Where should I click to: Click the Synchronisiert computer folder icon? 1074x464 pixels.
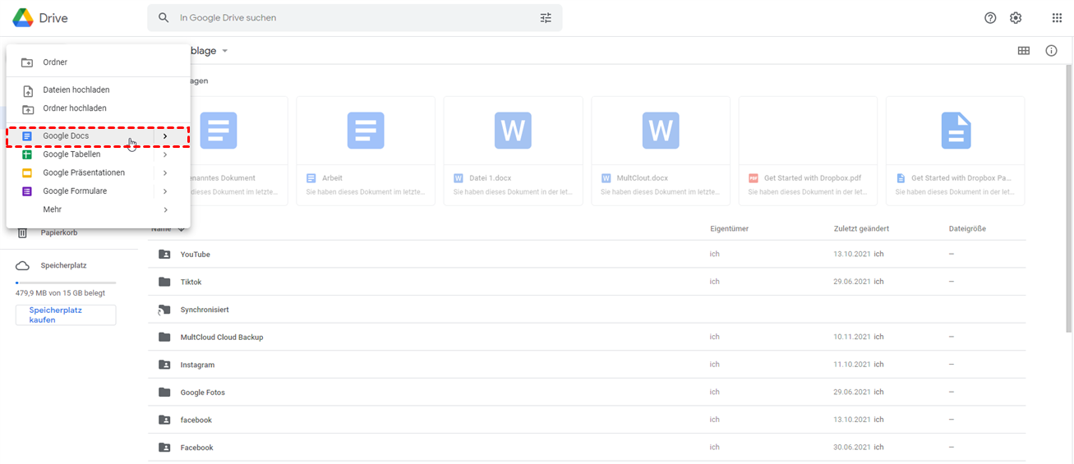coord(164,310)
